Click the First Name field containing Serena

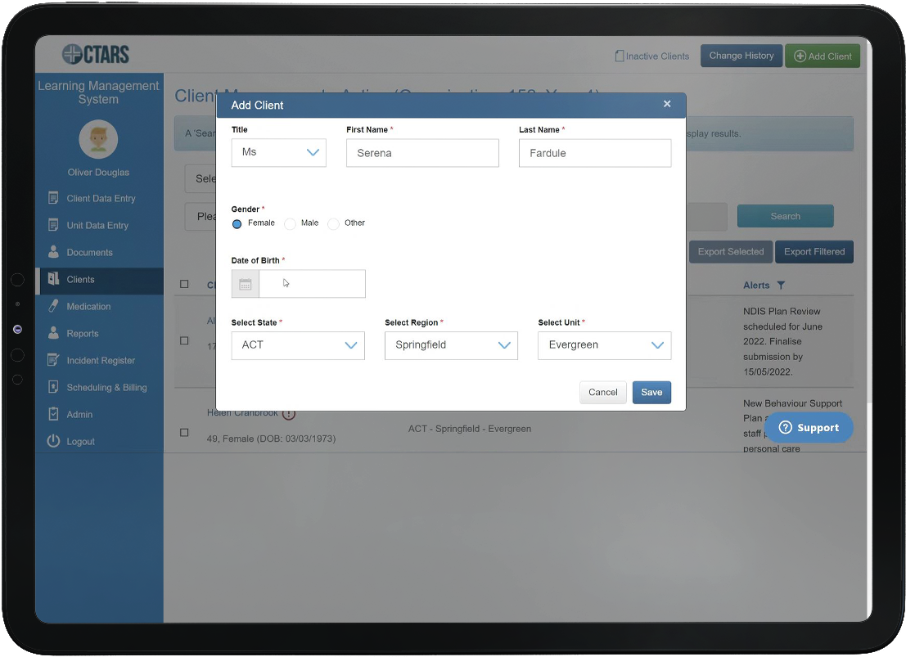[422, 152]
